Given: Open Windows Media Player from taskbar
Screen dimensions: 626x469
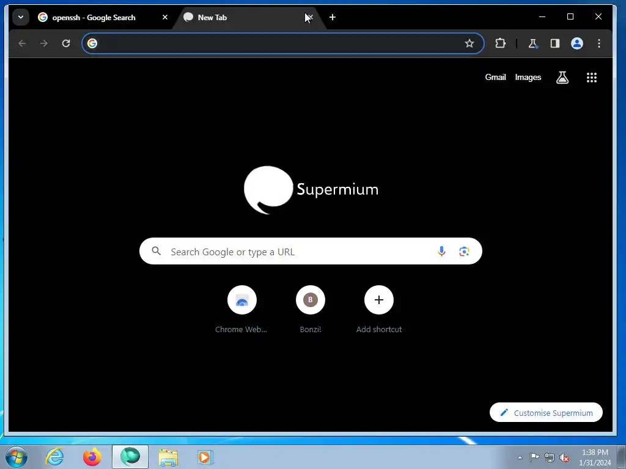Looking at the screenshot, I should click(x=205, y=457).
